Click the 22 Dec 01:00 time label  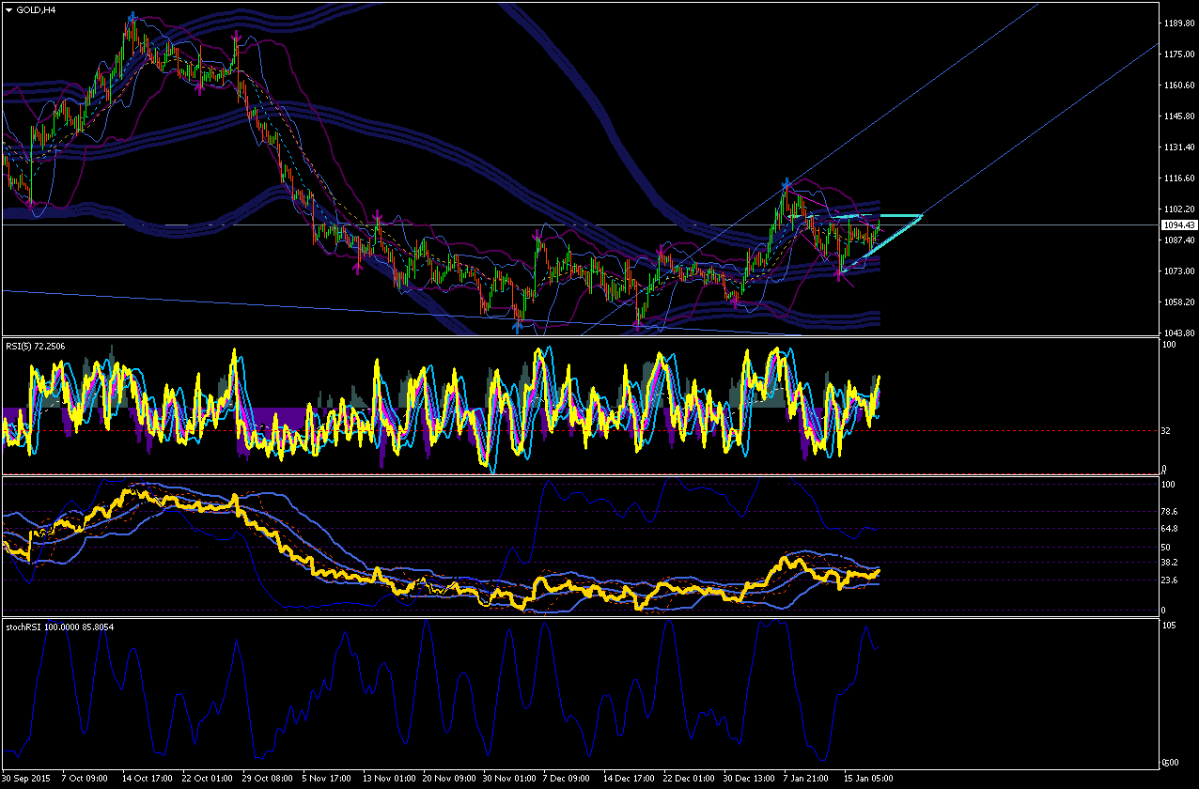point(689,779)
